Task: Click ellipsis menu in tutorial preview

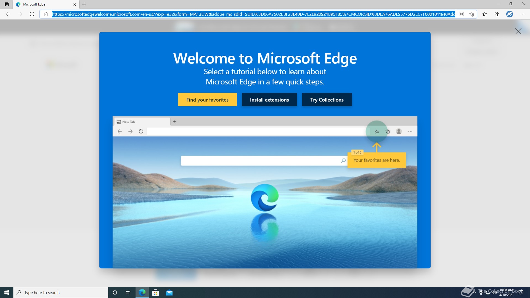Action: pos(410,132)
